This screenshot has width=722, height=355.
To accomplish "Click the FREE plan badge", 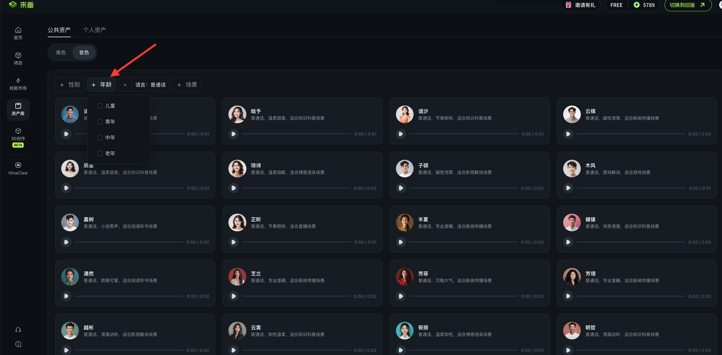I will point(617,5).
